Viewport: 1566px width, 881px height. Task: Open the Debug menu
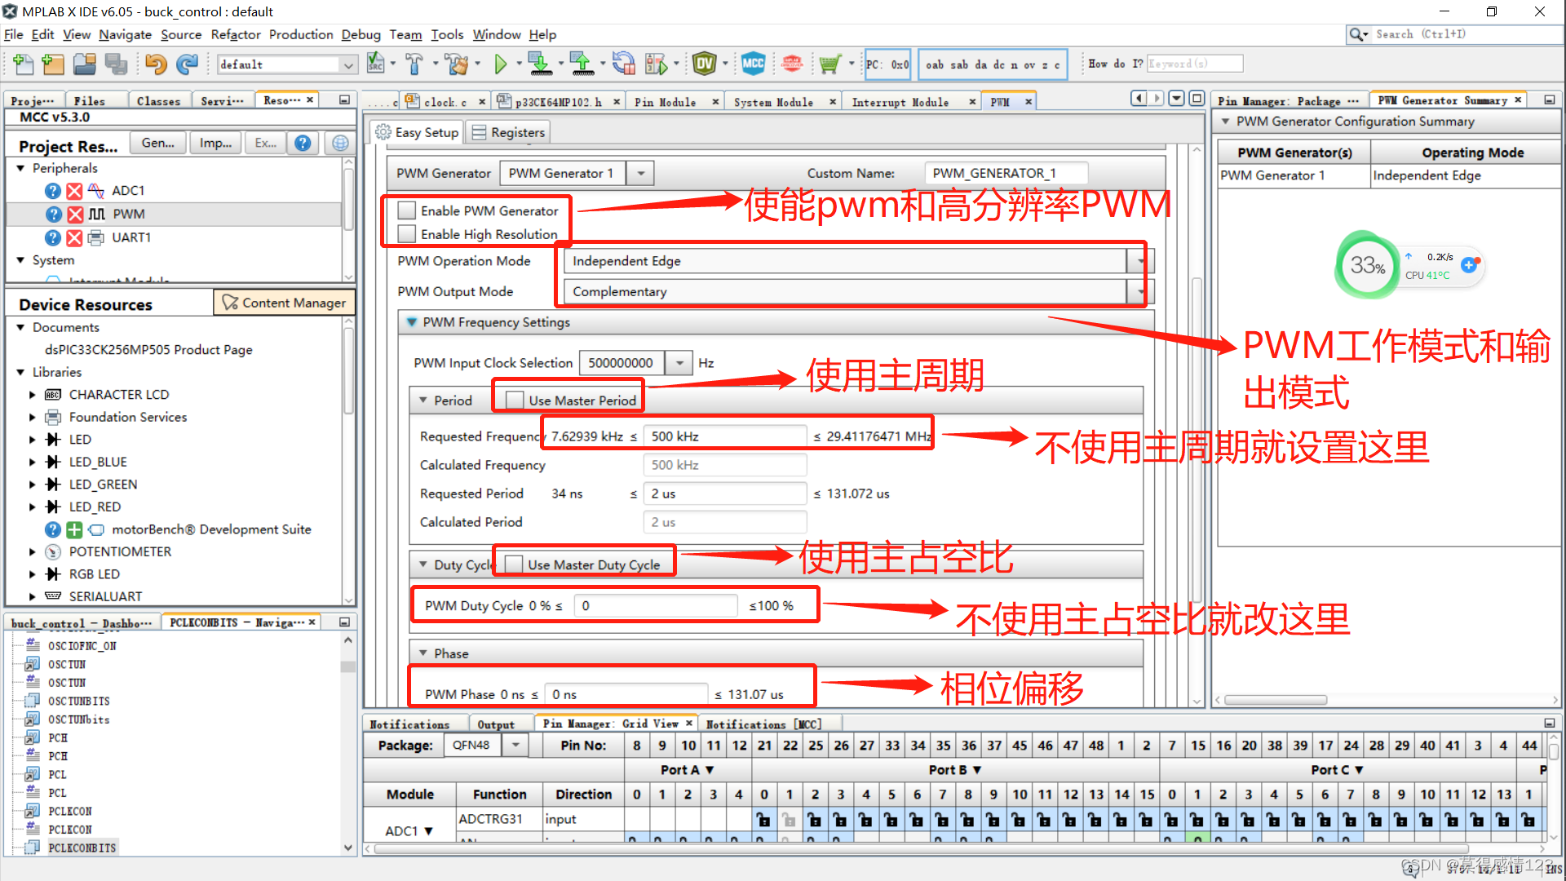click(361, 34)
